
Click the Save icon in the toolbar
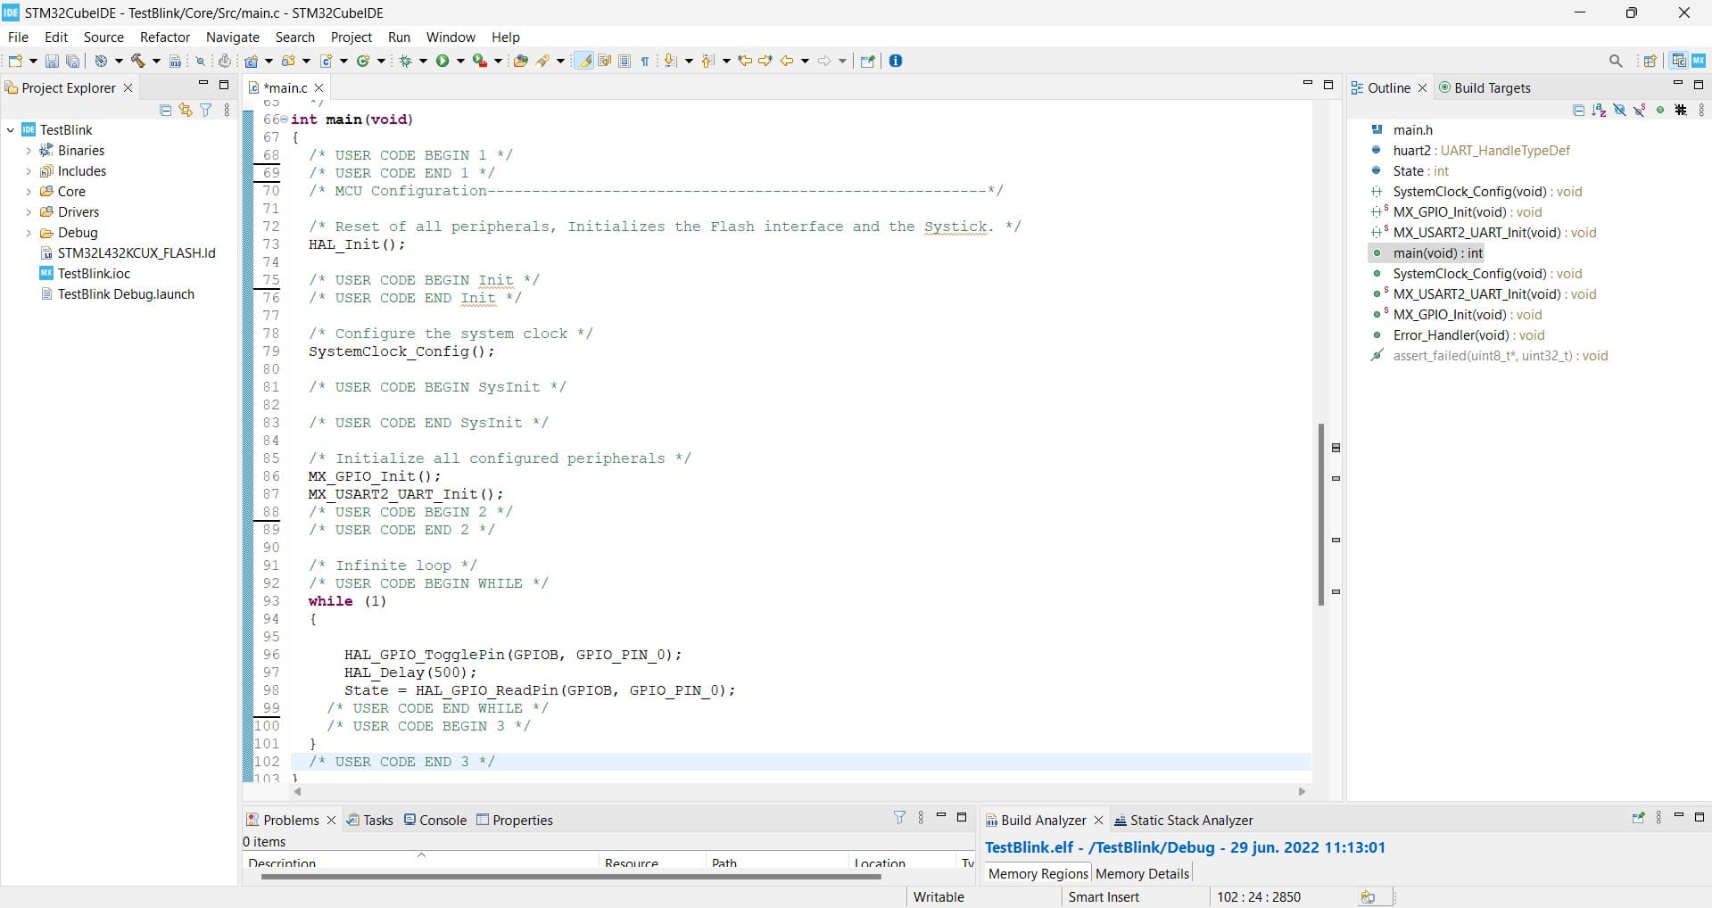(x=52, y=61)
